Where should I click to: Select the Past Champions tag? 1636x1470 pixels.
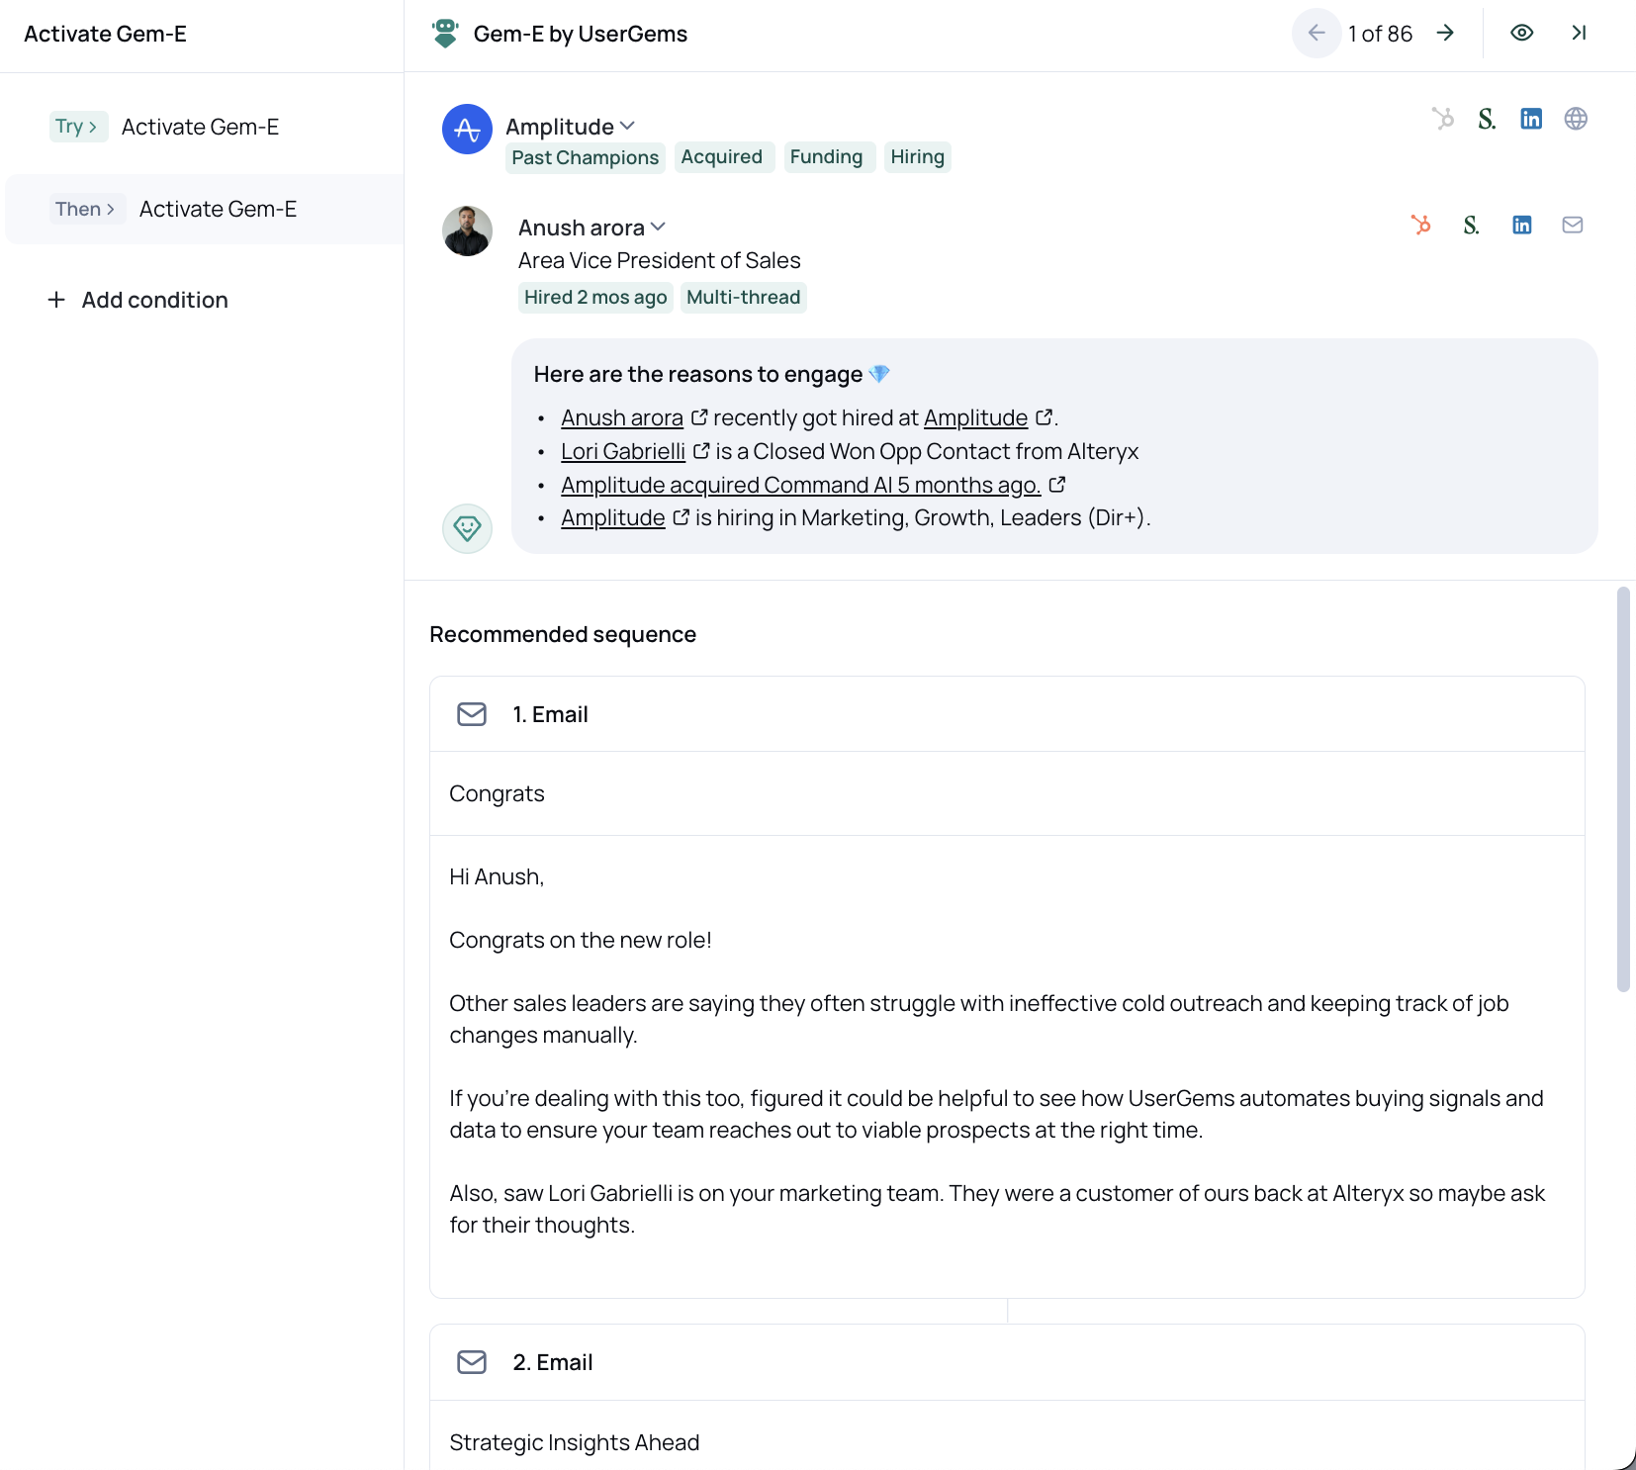(586, 157)
